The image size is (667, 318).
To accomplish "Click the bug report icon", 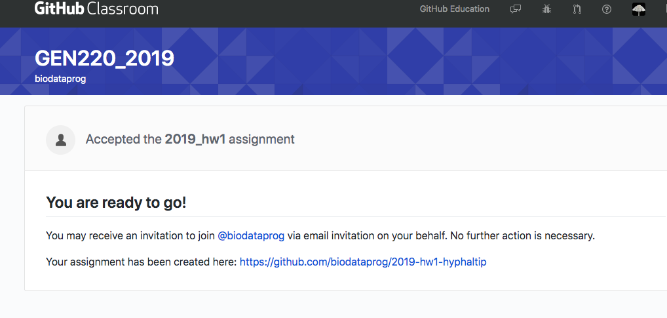I will pos(546,9).
